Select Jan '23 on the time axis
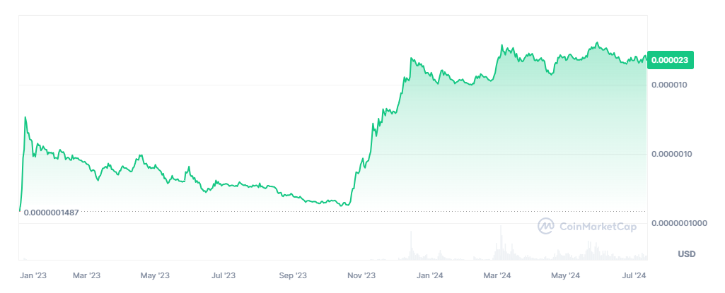725x293 pixels. tap(33, 275)
